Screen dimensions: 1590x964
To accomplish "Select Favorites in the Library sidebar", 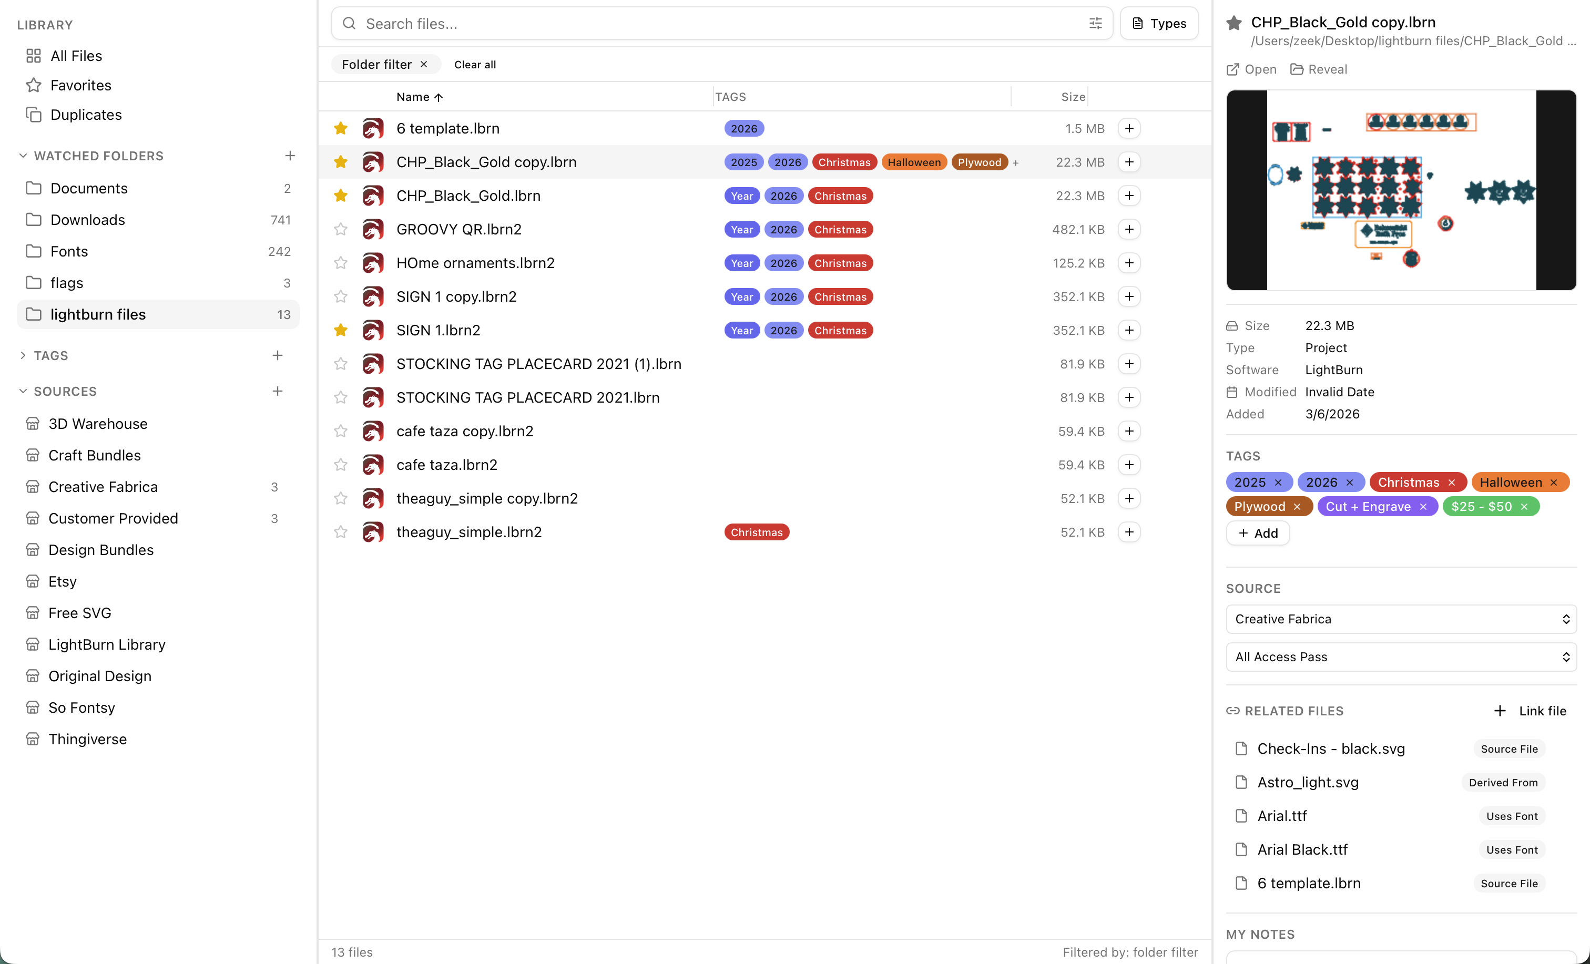I will pyautogui.click(x=80, y=85).
